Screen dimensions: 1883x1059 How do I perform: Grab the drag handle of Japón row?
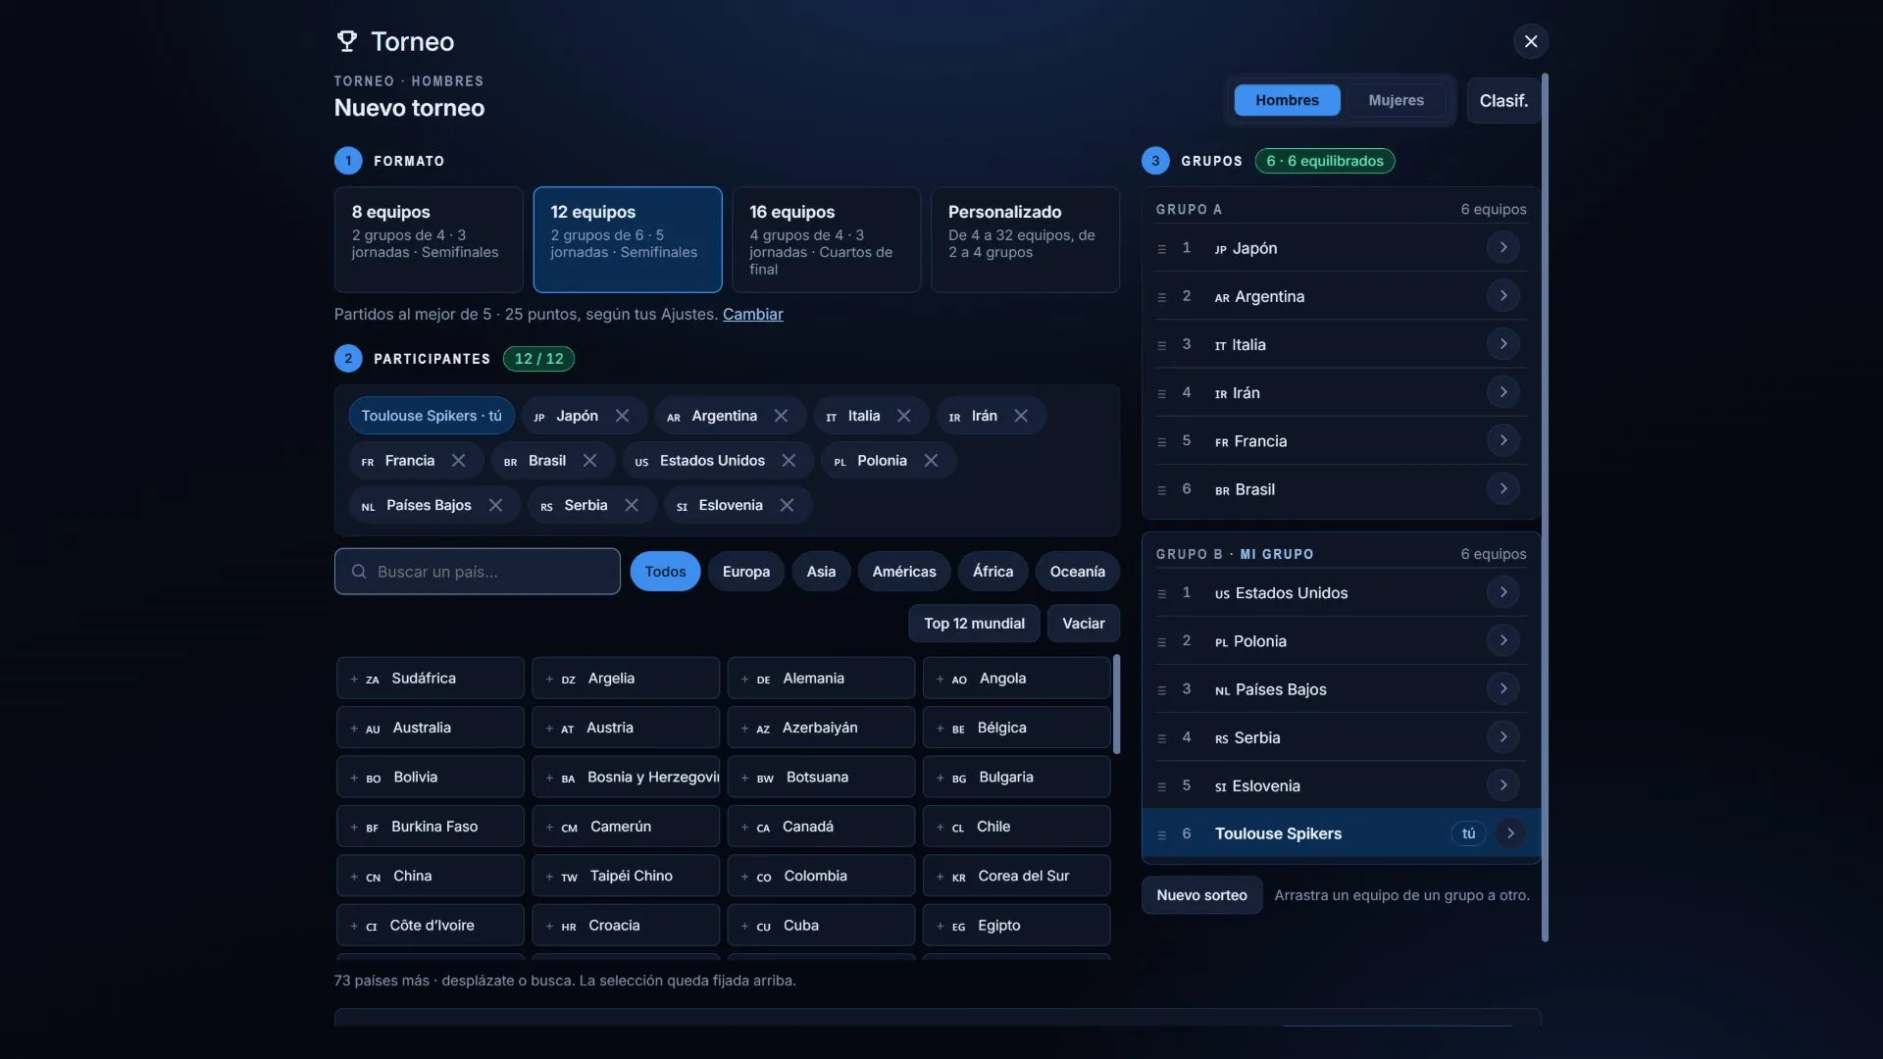(1161, 249)
